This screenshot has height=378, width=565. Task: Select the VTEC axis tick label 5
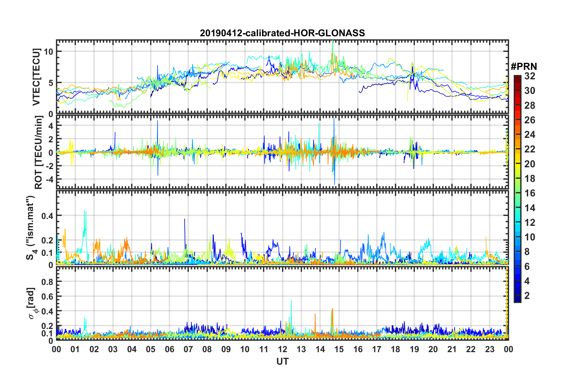coord(51,83)
